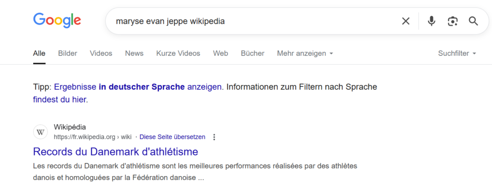Submit search with magnifier icon

(473, 21)
